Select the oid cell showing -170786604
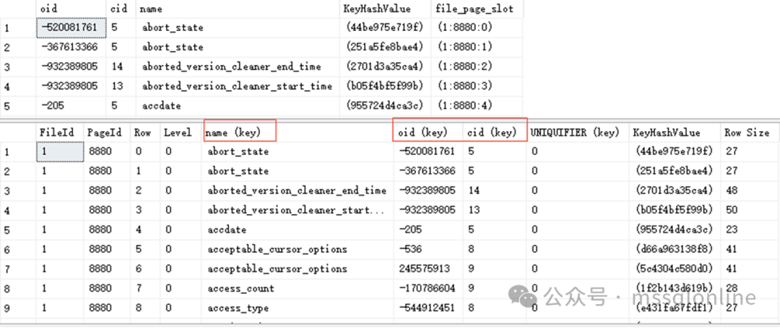This screenshot has width=780, height=328. pyautogui.click(x=426, y=288)
